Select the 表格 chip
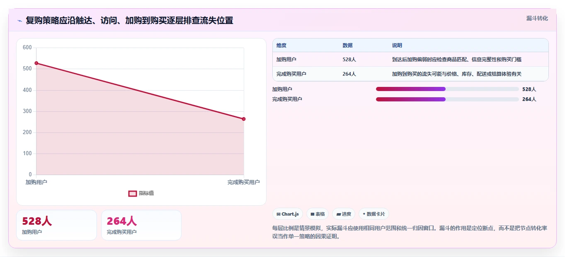 tap(318, 214)
